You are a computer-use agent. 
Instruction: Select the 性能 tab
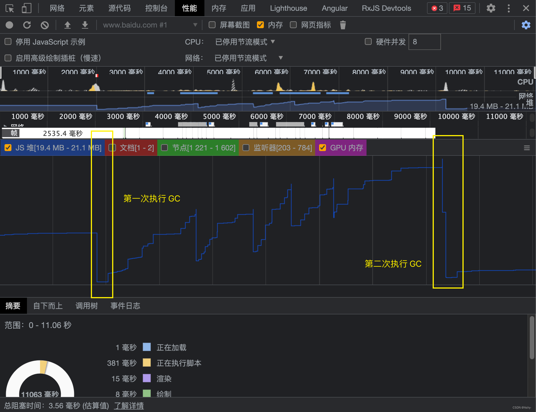190,8
